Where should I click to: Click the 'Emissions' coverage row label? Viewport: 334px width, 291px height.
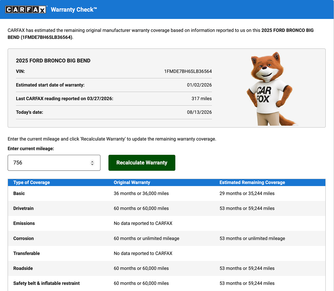coord(24,223)
